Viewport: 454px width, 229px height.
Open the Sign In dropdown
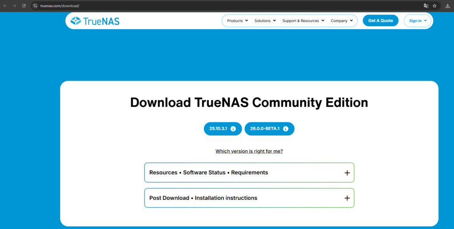point(418,21)
